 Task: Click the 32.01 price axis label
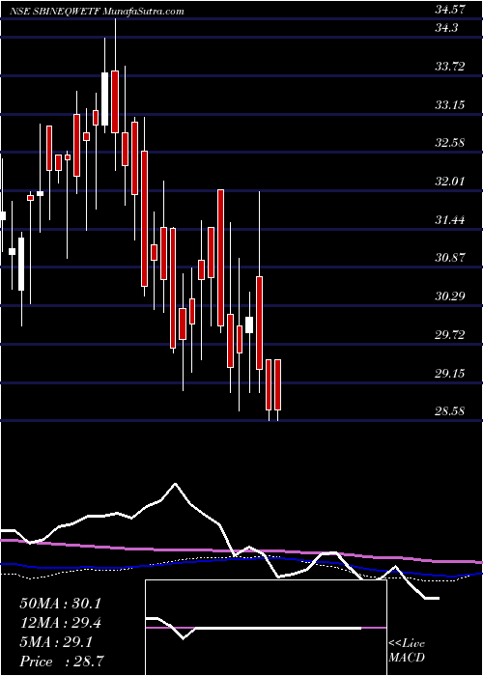pyautogui.click(x=450, y=182)
